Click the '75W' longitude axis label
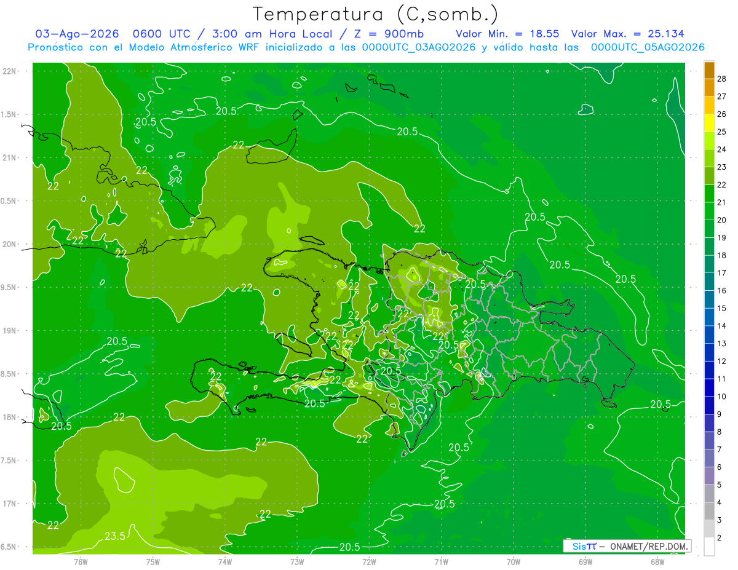 tap(153, 561)
